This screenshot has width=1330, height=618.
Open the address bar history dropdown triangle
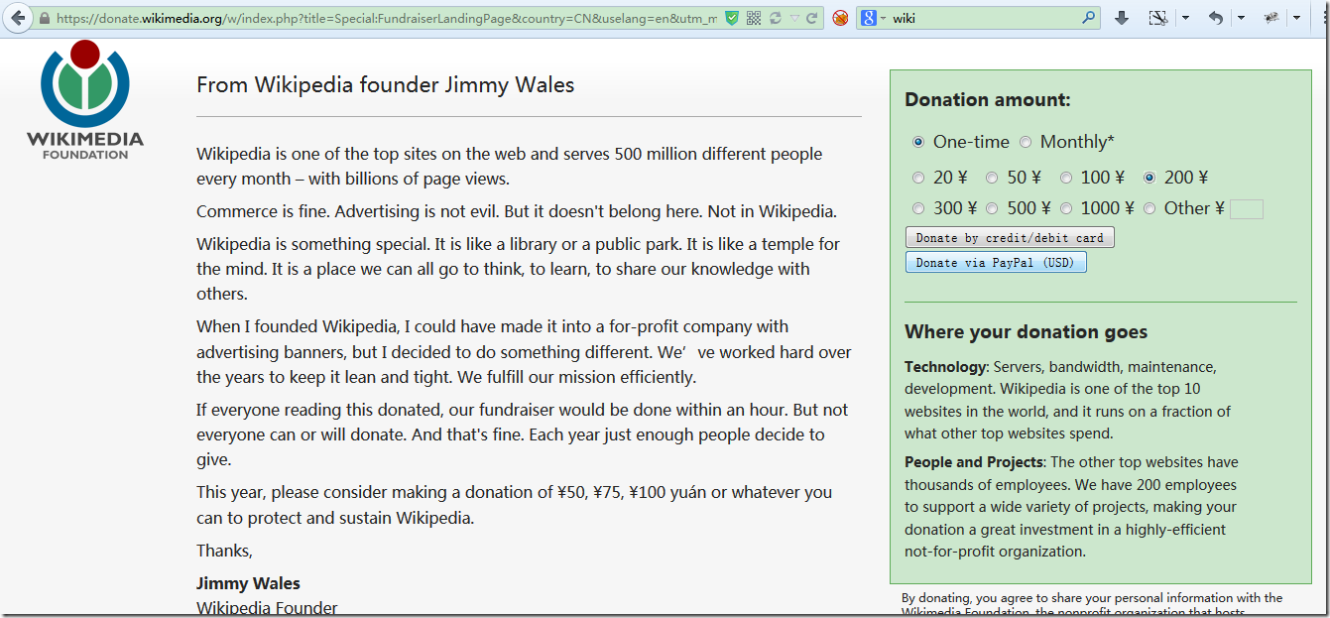click(794, 18)
